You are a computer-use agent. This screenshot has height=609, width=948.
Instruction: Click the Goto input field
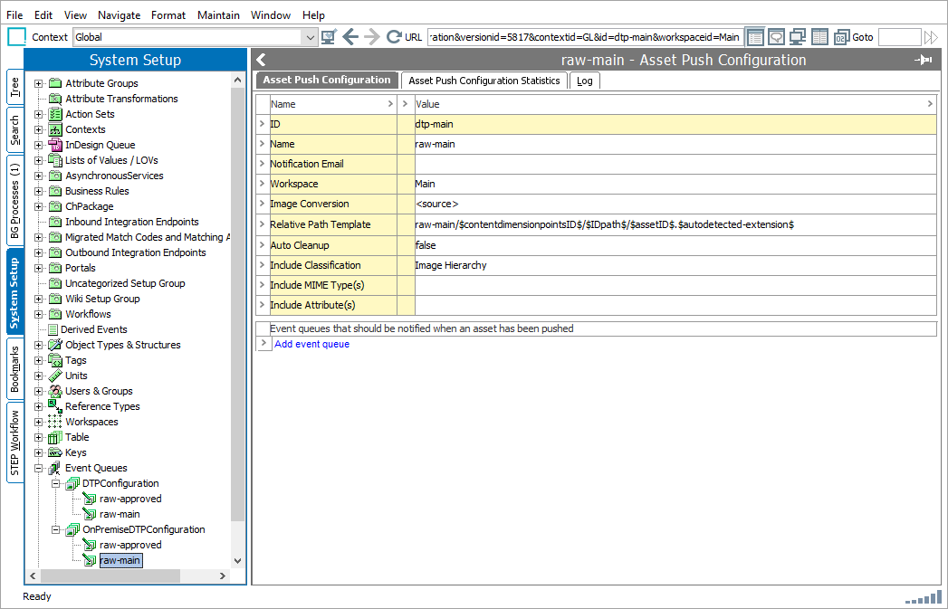[x=898, y=37]
